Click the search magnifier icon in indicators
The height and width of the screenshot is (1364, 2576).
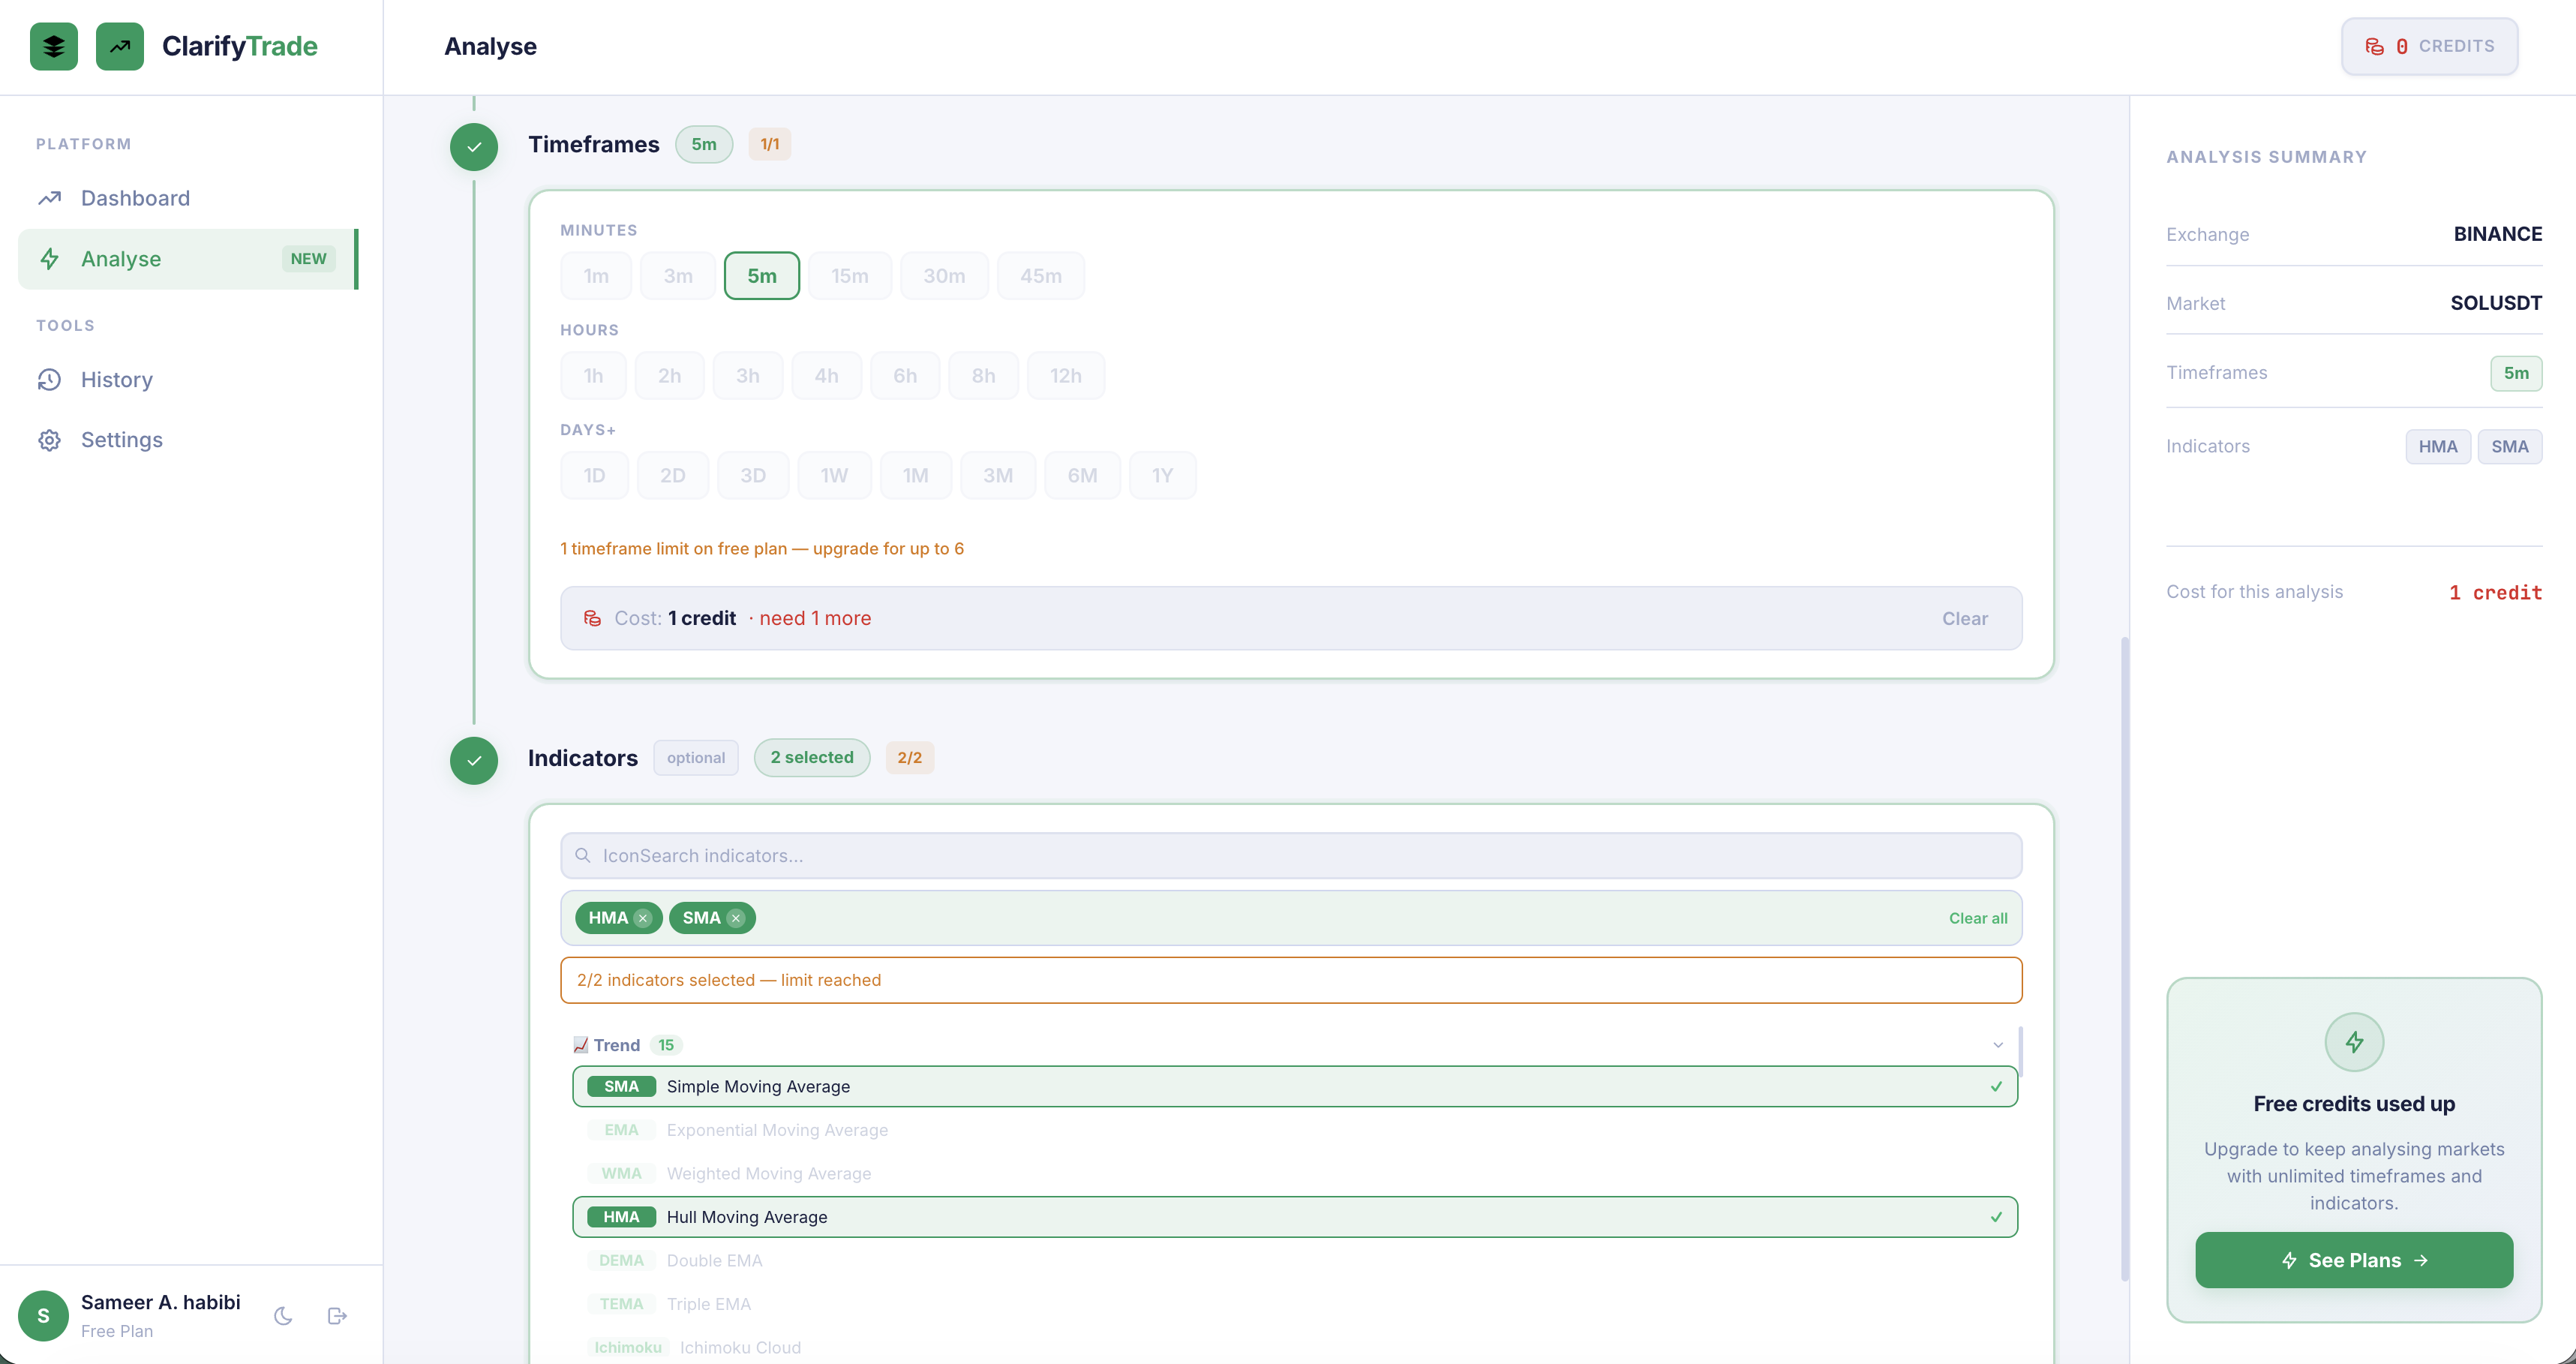click(583, 855)
